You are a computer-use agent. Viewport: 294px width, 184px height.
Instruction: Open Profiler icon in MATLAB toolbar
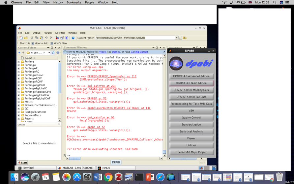67,38
